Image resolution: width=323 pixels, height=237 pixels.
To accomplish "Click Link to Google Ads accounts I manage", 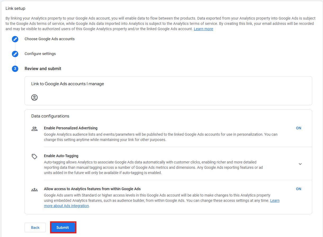I will pos(68,84).
